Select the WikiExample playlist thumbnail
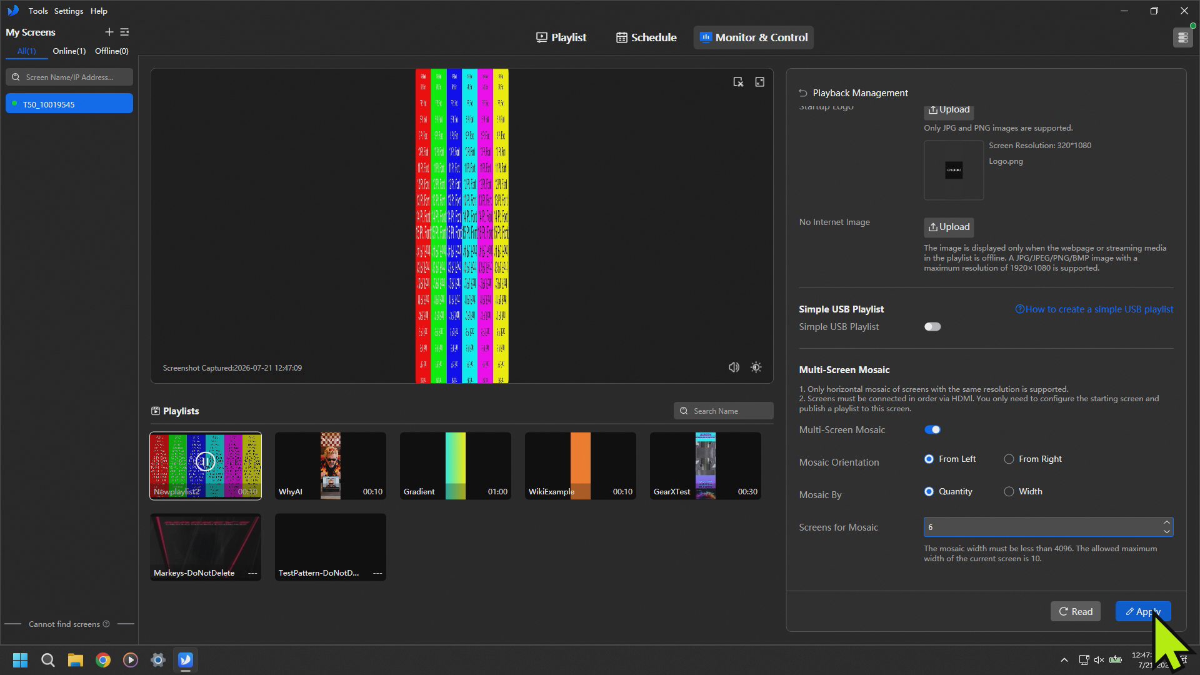Image resolution: width=1200 pixels, height=675 pixels. coord(581,466)
